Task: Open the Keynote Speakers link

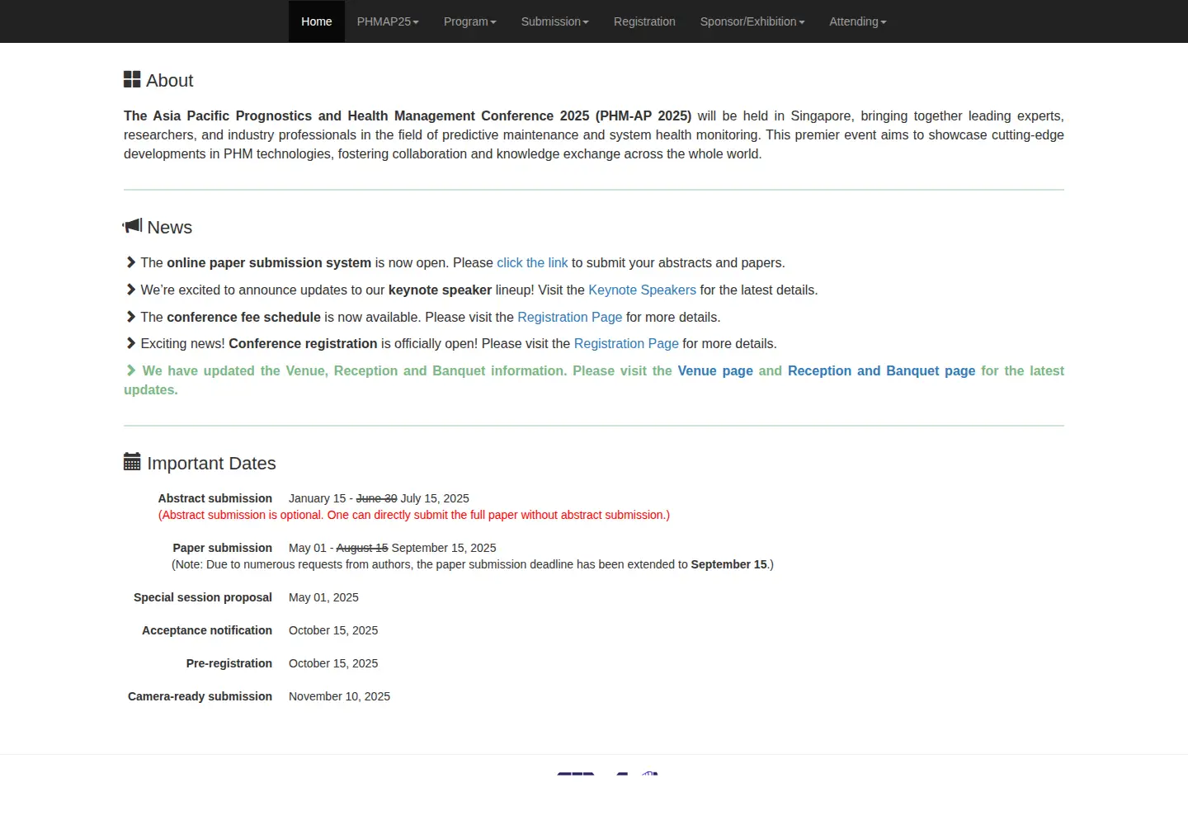Action: tap(642, 290)
